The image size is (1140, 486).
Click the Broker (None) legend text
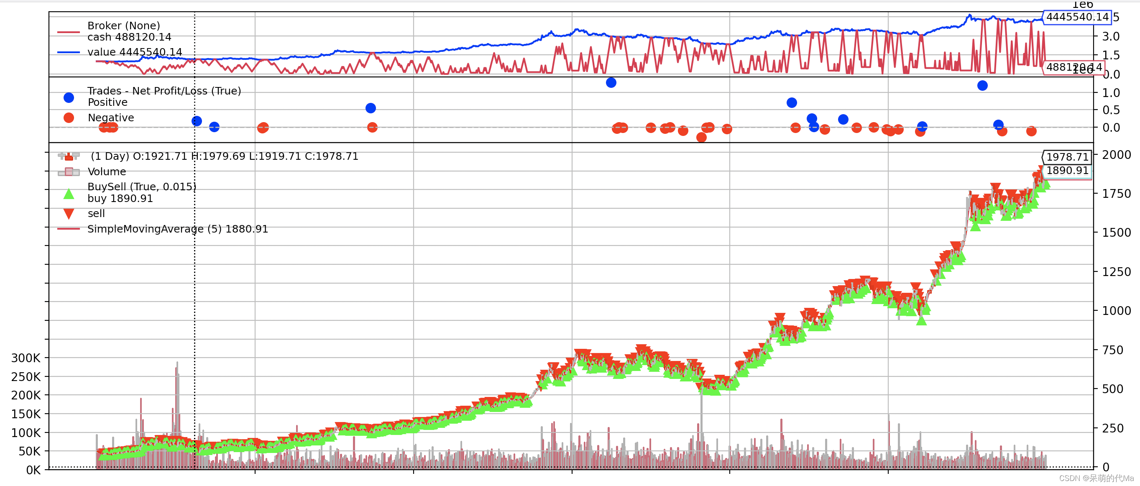123,26
